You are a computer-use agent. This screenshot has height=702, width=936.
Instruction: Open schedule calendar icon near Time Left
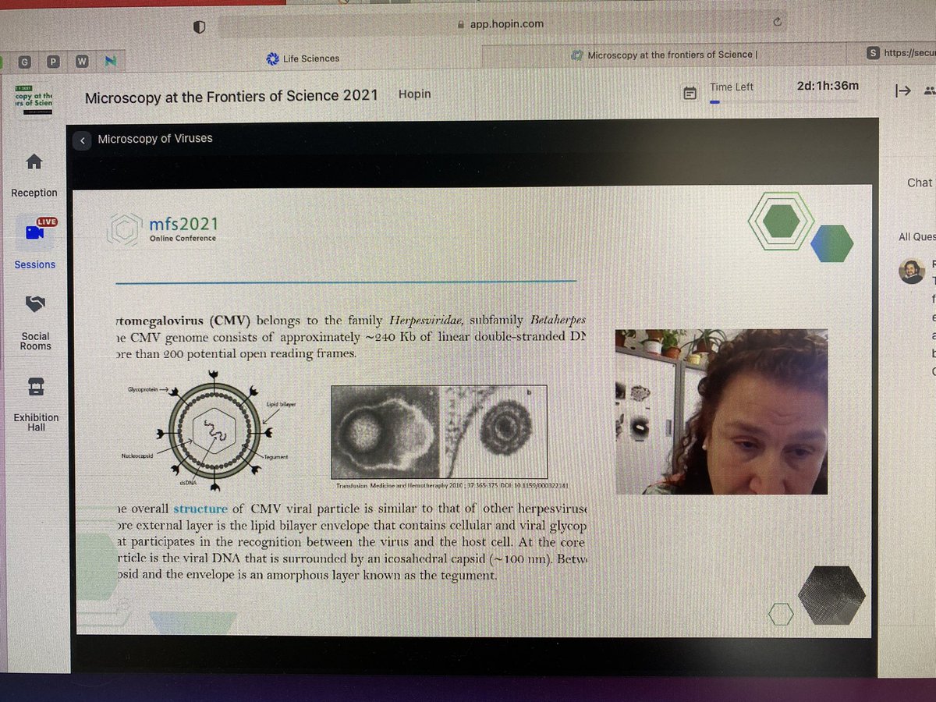(x=690, y=94)
